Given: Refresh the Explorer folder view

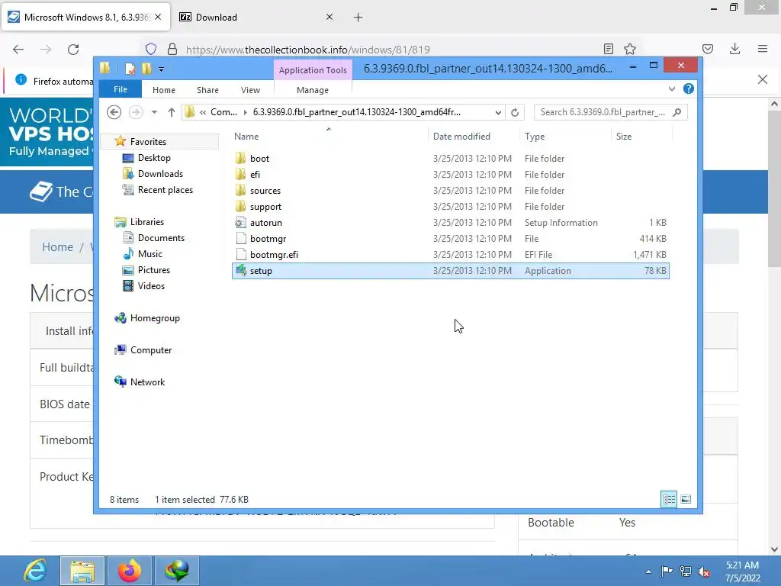Looking at the screenshot, I should [515, 112].
